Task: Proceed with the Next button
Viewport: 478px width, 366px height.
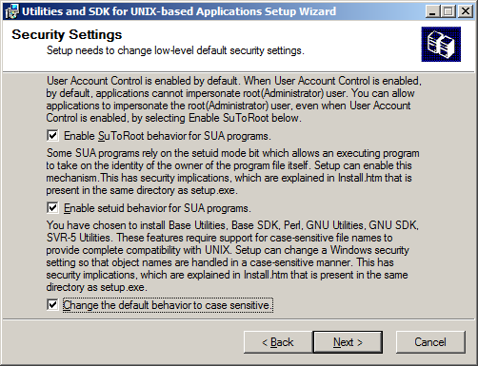Action: (x=348, y=342)
